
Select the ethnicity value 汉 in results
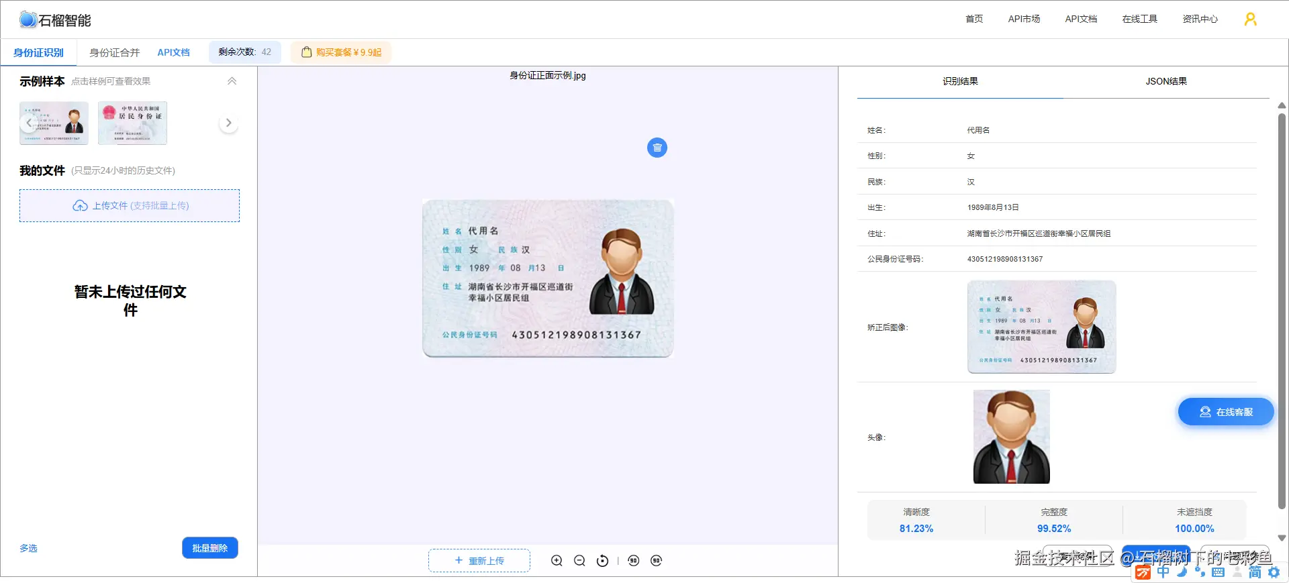(971, 182)
